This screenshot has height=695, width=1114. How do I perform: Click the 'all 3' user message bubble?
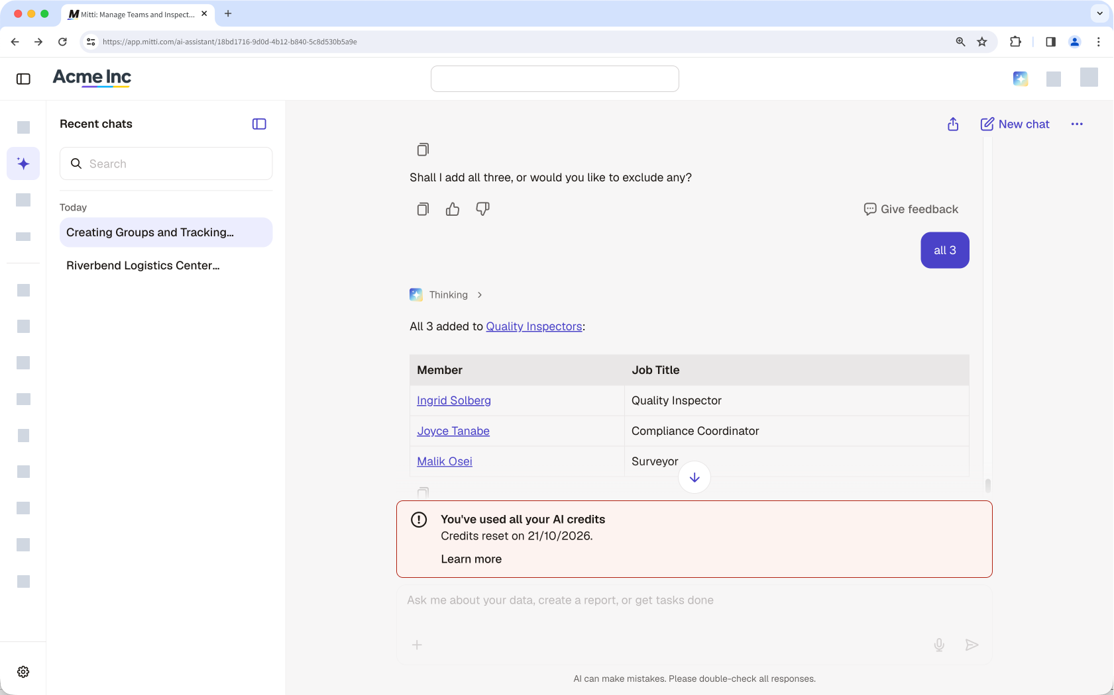click(x=945, y=250)
